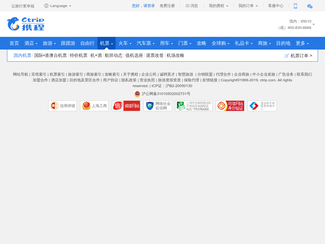Open 网站导航 footer link
Viewport: 325px width, 244px height.
(x=21, y=74)
